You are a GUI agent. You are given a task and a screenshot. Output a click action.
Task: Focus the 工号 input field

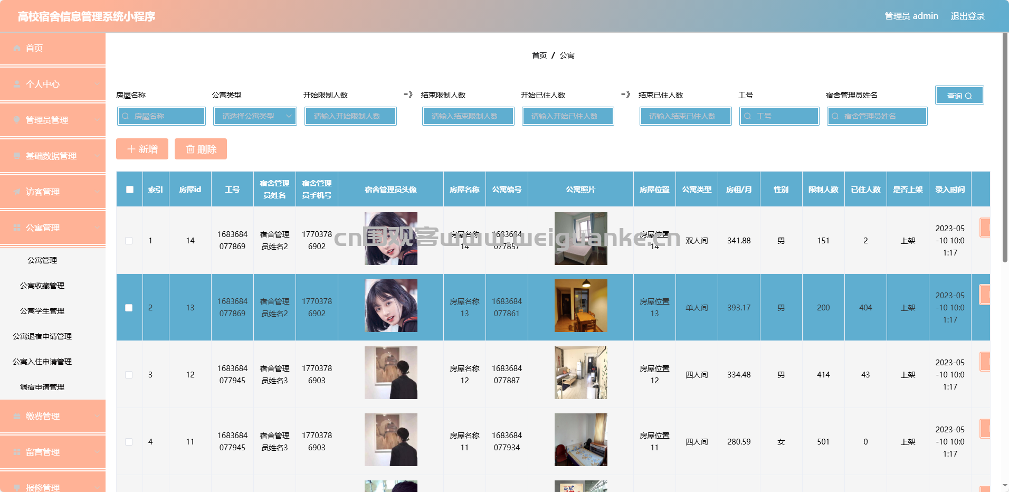pyautogui.click(x=779, y=116)
